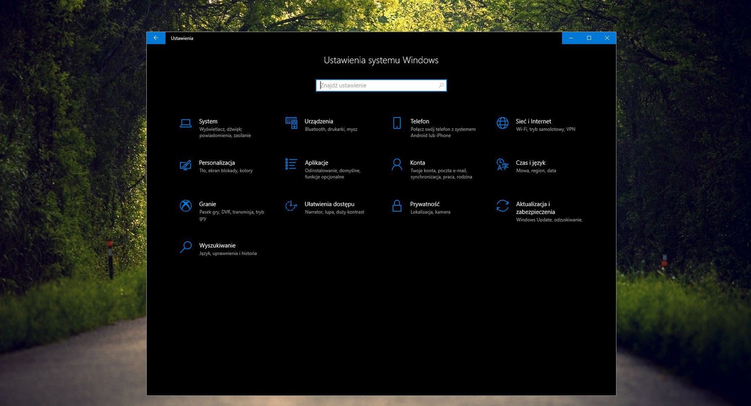
Task: Maximize the Ustawienia window
Action: (589, 38)
